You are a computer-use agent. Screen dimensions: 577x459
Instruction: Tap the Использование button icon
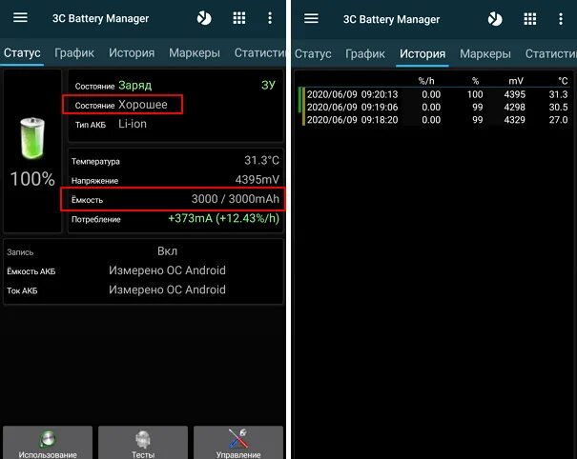coord(48,439)
